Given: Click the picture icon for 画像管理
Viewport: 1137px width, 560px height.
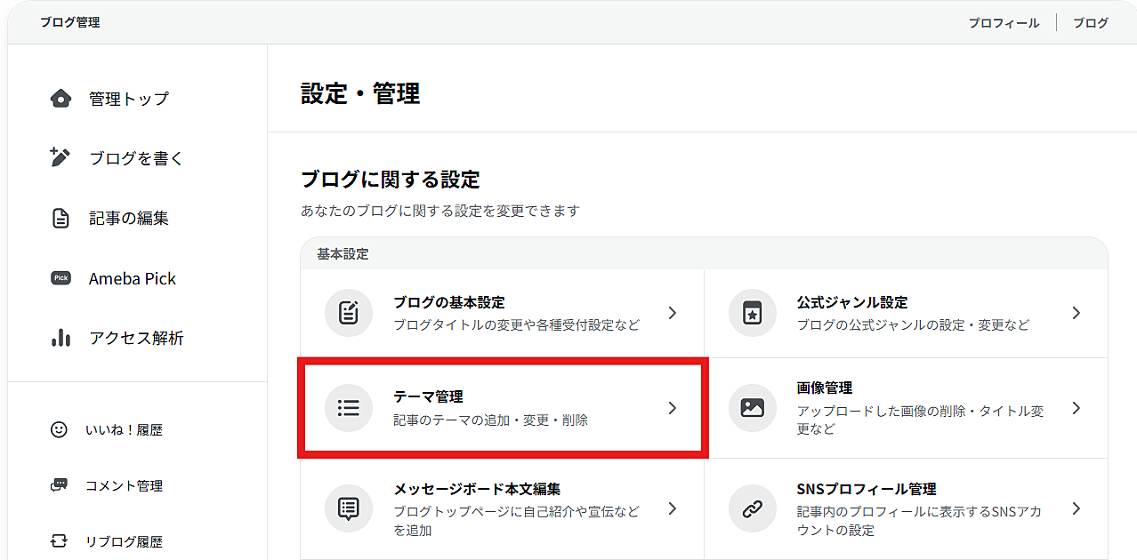Looking at the screenshot, I should (752, 408).
